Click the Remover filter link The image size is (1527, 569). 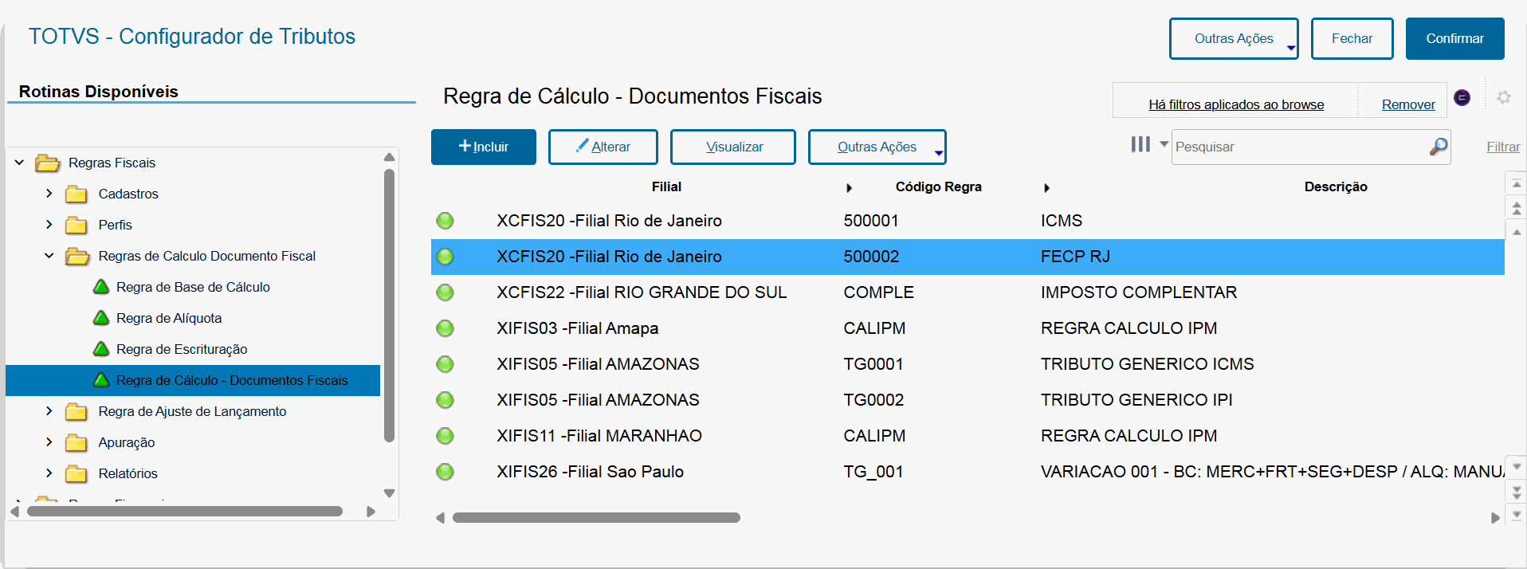coord(1407,104)
